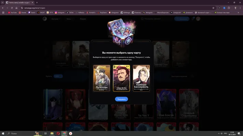
Task: Open the Twitch bookmark
Action: click(32, 13)
